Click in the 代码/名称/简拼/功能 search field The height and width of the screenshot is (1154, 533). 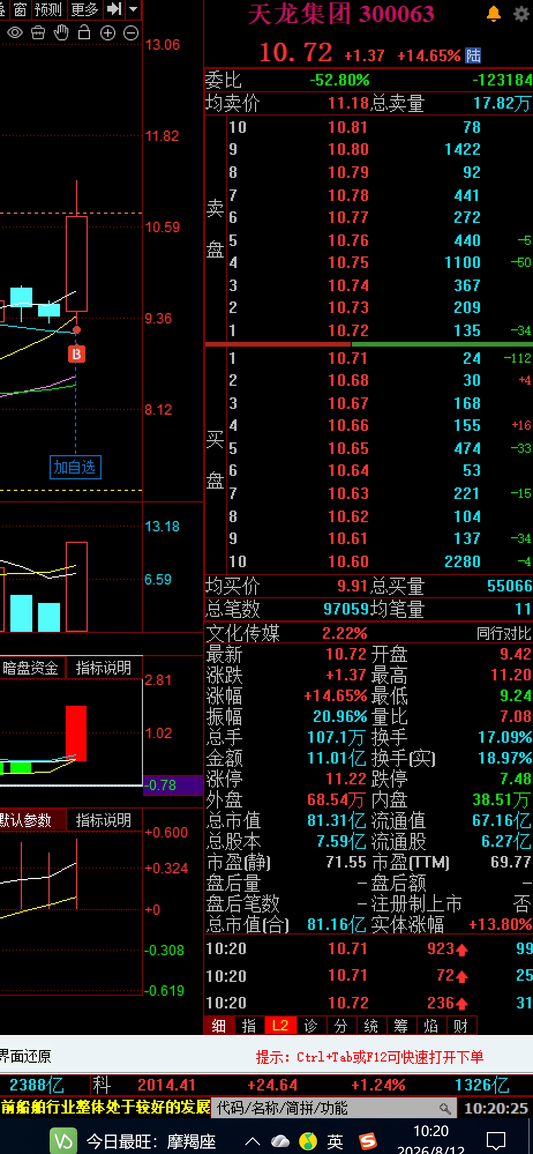click(333, 1108)
